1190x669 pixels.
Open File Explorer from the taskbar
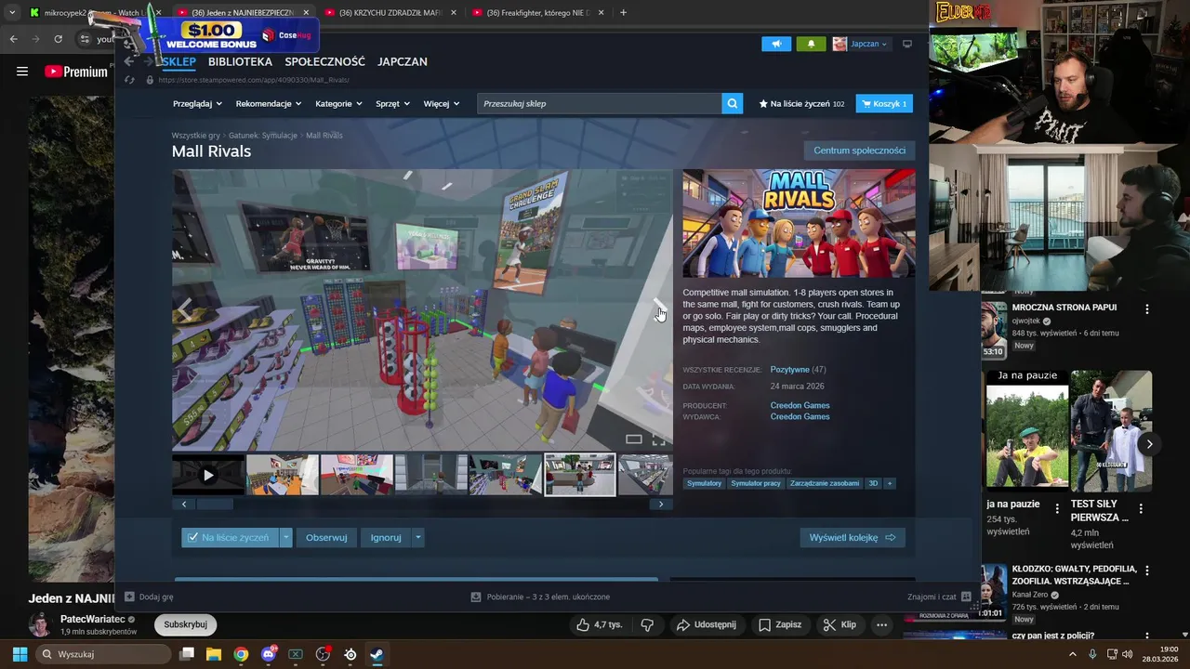(214, 654)
